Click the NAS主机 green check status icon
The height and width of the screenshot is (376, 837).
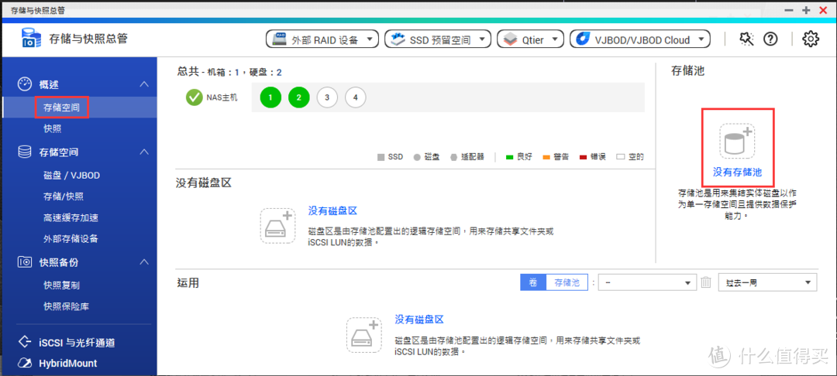[x=195, y=97]
